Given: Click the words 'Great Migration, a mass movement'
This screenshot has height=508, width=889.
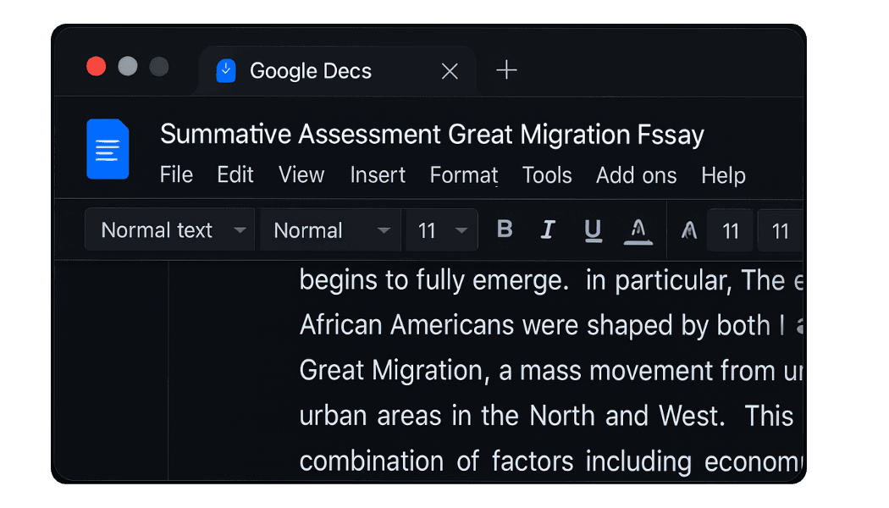Looking at the screenshot, I should pos(440,371).
